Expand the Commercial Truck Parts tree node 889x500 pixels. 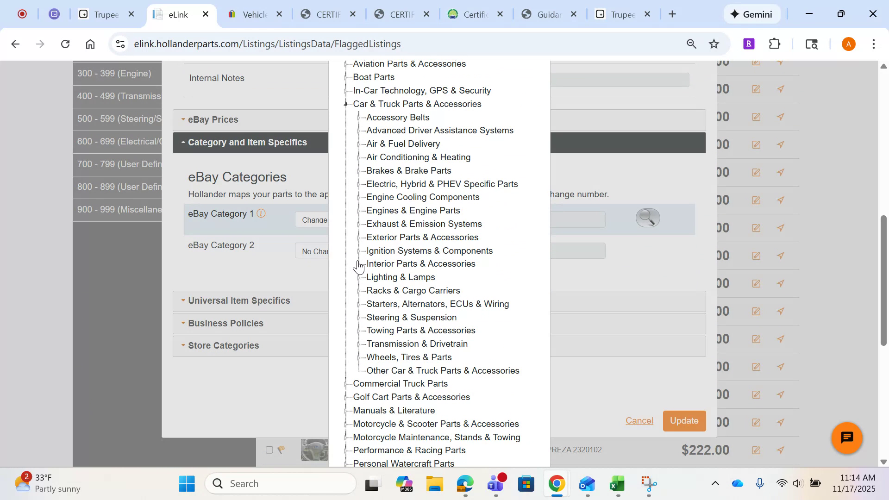pos(344,383)
